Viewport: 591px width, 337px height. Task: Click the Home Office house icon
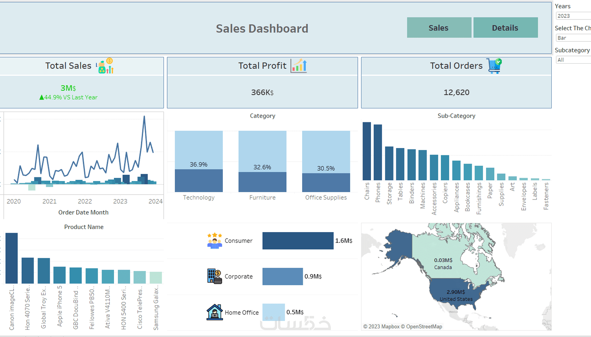214,312
